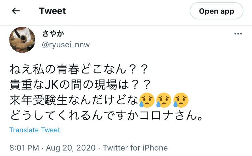252x156 pixels.
Task: Select the tweet line starting どうしてくれるん
Action: coord(106,115)
